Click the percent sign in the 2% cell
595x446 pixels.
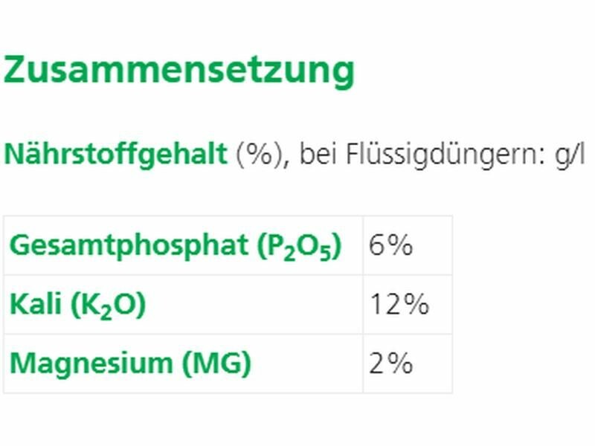pos(400,363)
